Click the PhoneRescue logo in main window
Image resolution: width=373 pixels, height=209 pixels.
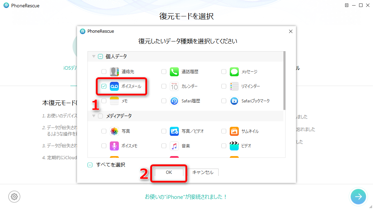point(6,6)
